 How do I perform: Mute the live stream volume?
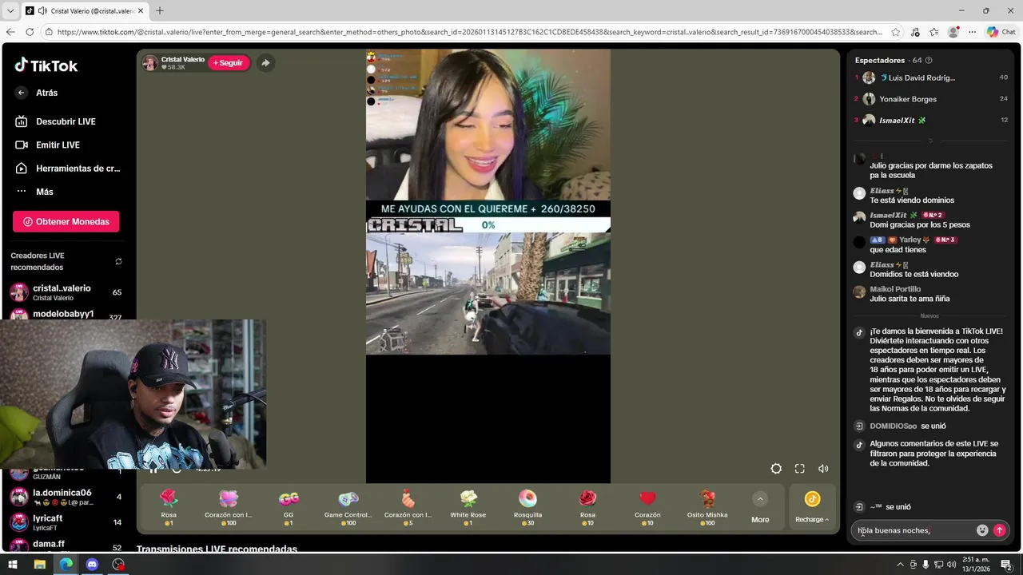coord(823,469)
